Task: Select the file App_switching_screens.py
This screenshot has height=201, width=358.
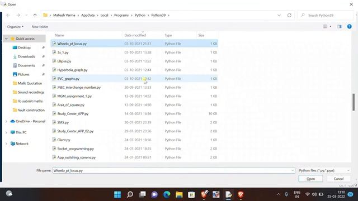Action: point(134,157)
